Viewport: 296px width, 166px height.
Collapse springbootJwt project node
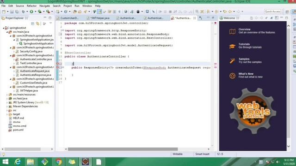pyautogui.click(x=3, y=28)
